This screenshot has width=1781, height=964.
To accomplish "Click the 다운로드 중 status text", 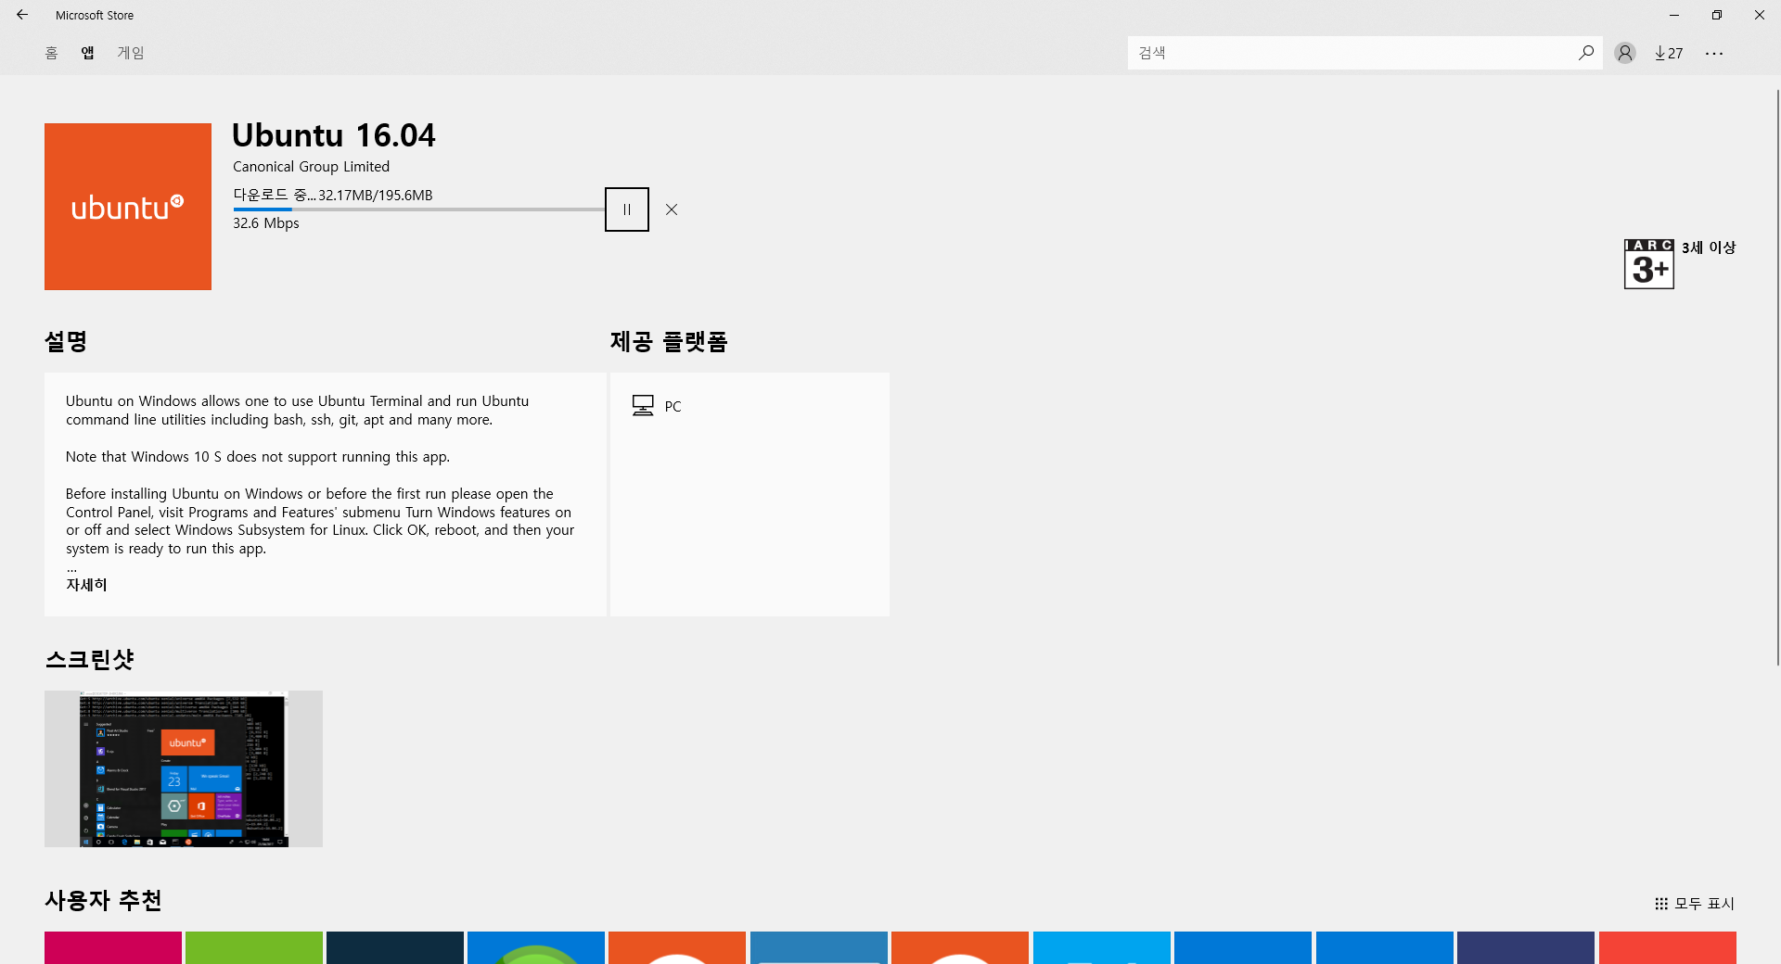I will click(275, 195).
